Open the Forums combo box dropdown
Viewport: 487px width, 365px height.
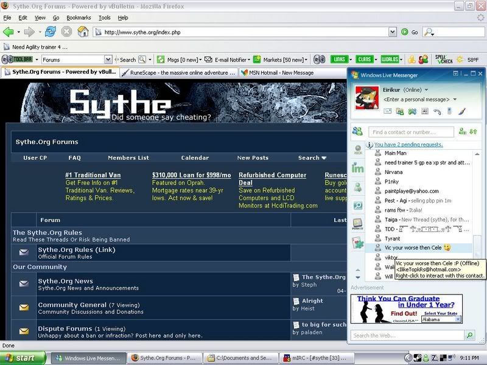(x=108, y=59)
